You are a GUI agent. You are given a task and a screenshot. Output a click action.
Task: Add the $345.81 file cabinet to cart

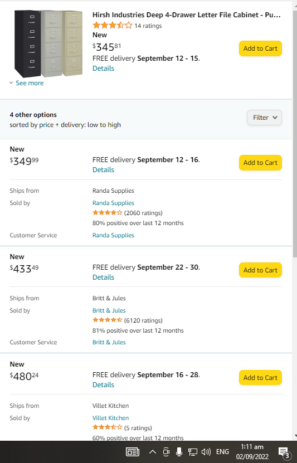click(x=260, y=48)
